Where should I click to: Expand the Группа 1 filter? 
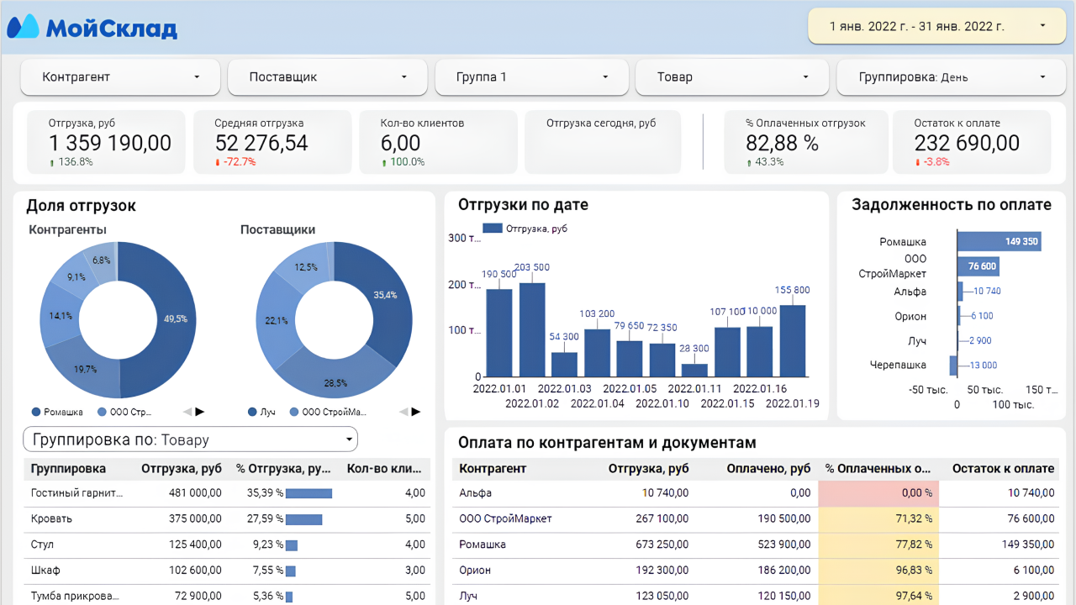pos(534,76)
